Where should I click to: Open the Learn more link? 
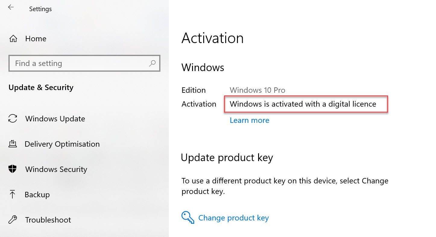(x=249, y=120)
